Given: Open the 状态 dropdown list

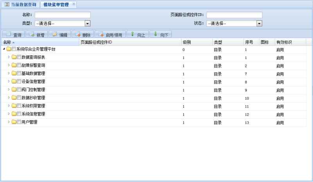Looking at the screenshot, I should click(x=259, y=23).
